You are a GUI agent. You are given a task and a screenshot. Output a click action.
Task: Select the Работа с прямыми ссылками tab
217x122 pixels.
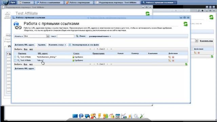tap(159, 2)
